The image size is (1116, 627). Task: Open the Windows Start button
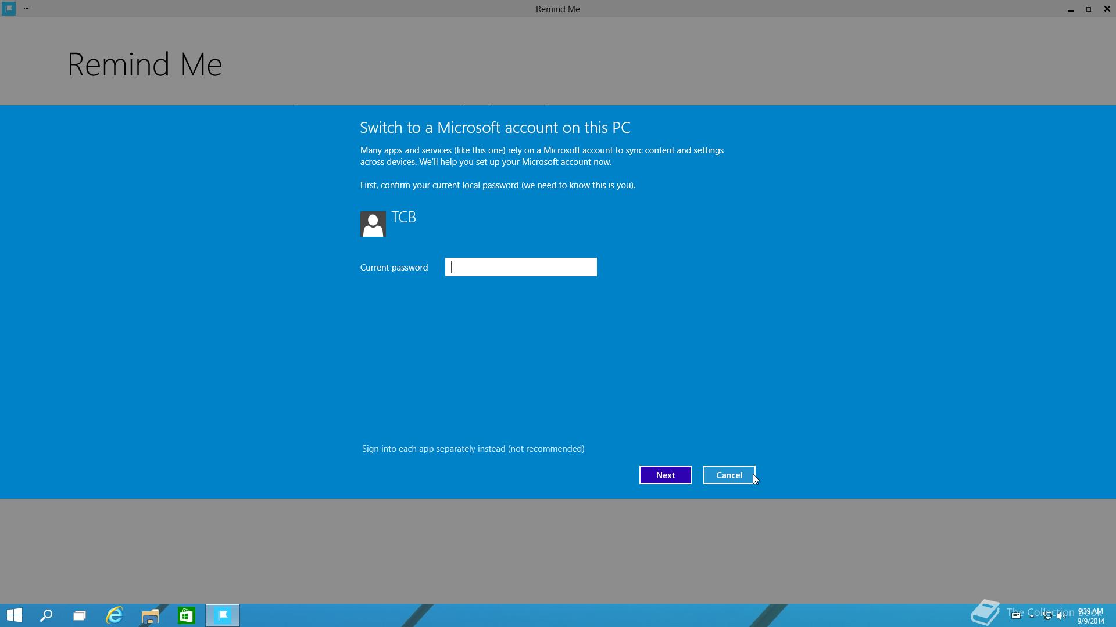click(x=15, y=615)
